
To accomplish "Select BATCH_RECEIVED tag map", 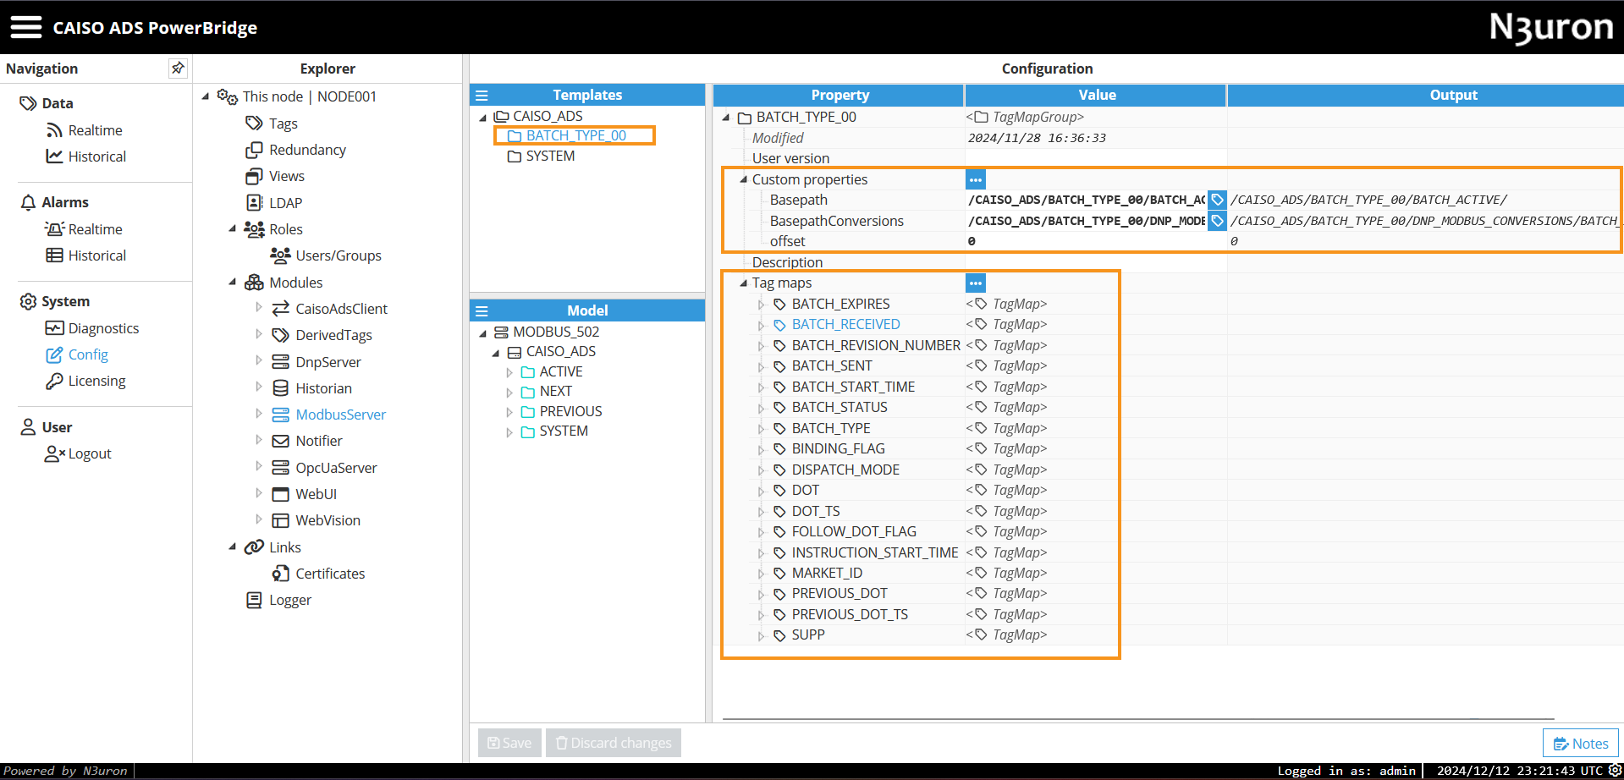I will pos(837,324).
